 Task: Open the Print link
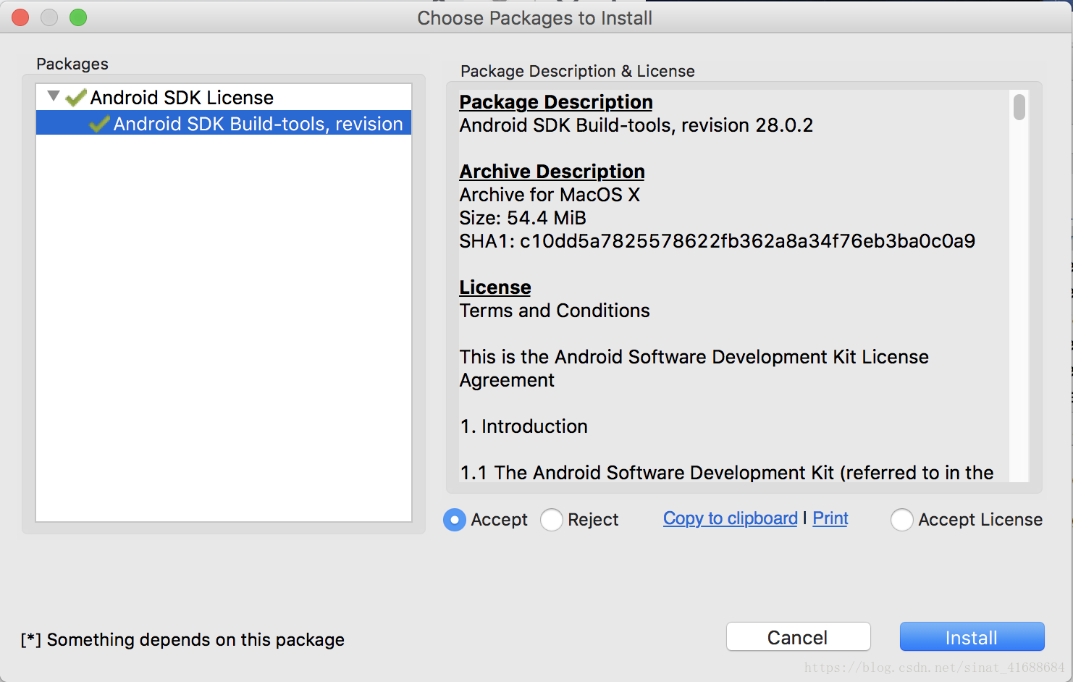click(x=830, y=518)
